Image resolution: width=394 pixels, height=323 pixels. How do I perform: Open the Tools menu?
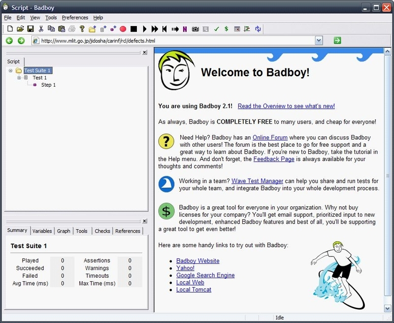[x=51, y=18]
